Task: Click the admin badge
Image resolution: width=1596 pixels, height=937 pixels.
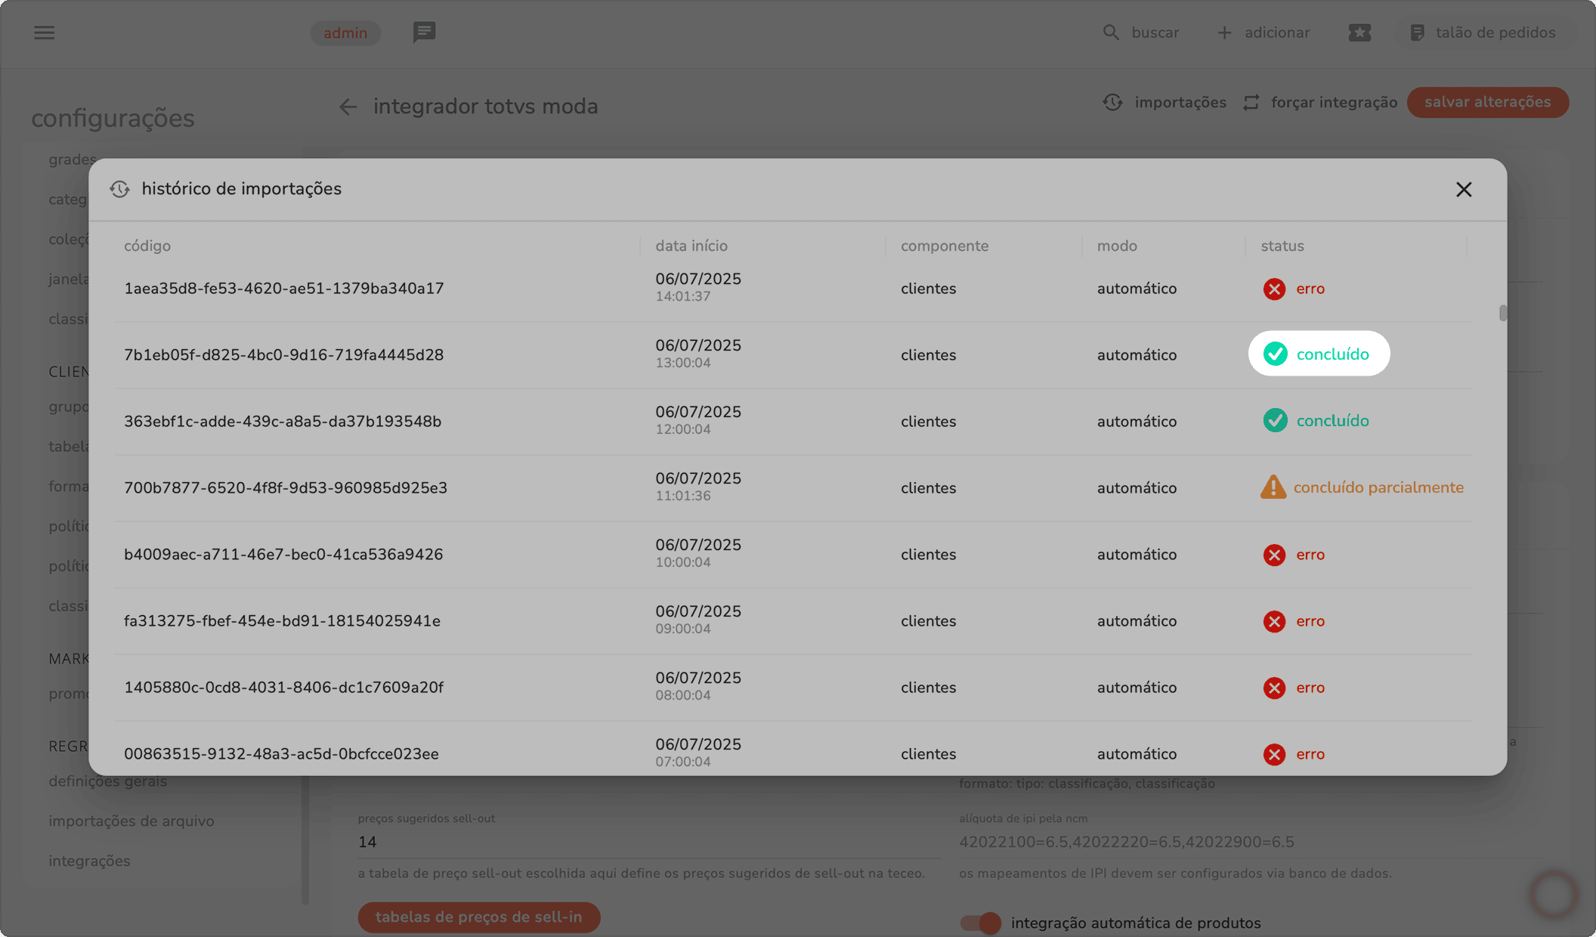Action: [345, 32]
